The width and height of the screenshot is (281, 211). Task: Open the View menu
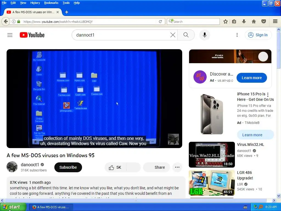point(23,3)
